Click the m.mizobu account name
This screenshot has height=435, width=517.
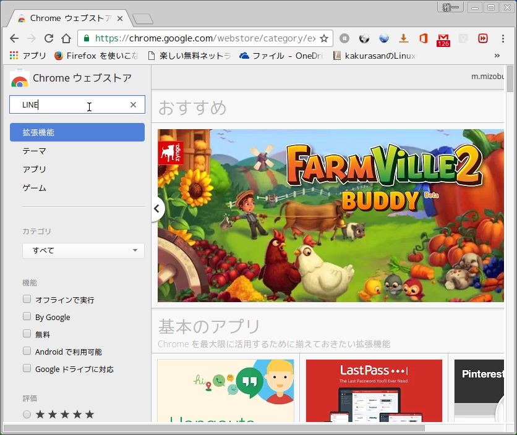(487, 77)
